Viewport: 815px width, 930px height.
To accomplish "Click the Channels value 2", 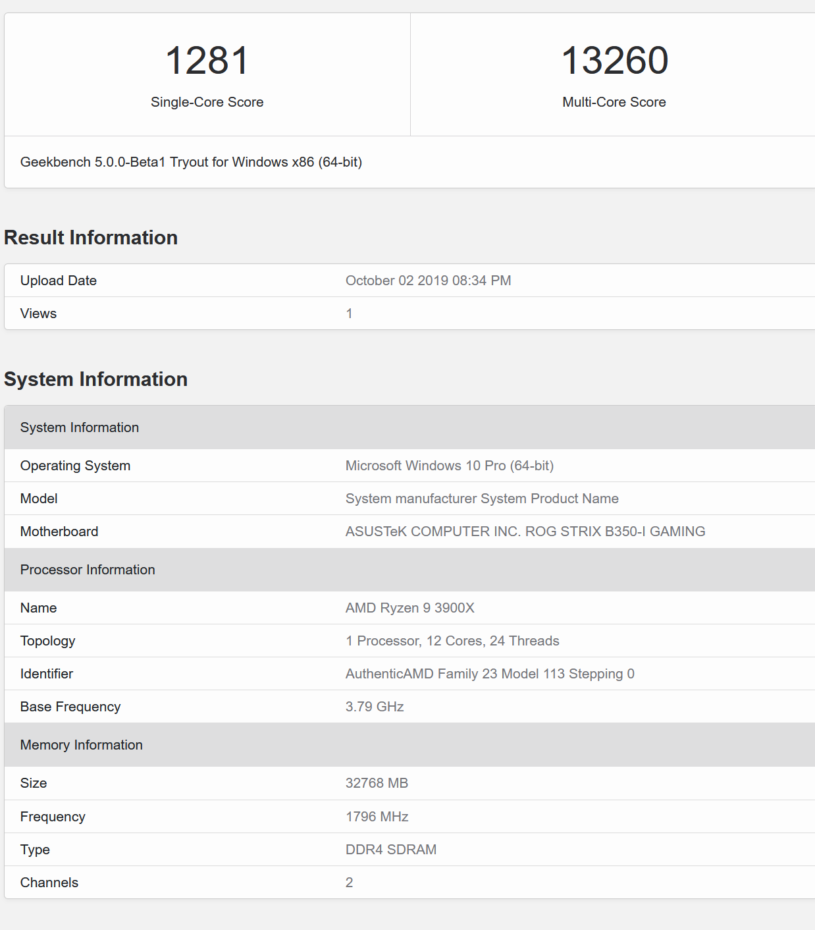I will (350, 883).
